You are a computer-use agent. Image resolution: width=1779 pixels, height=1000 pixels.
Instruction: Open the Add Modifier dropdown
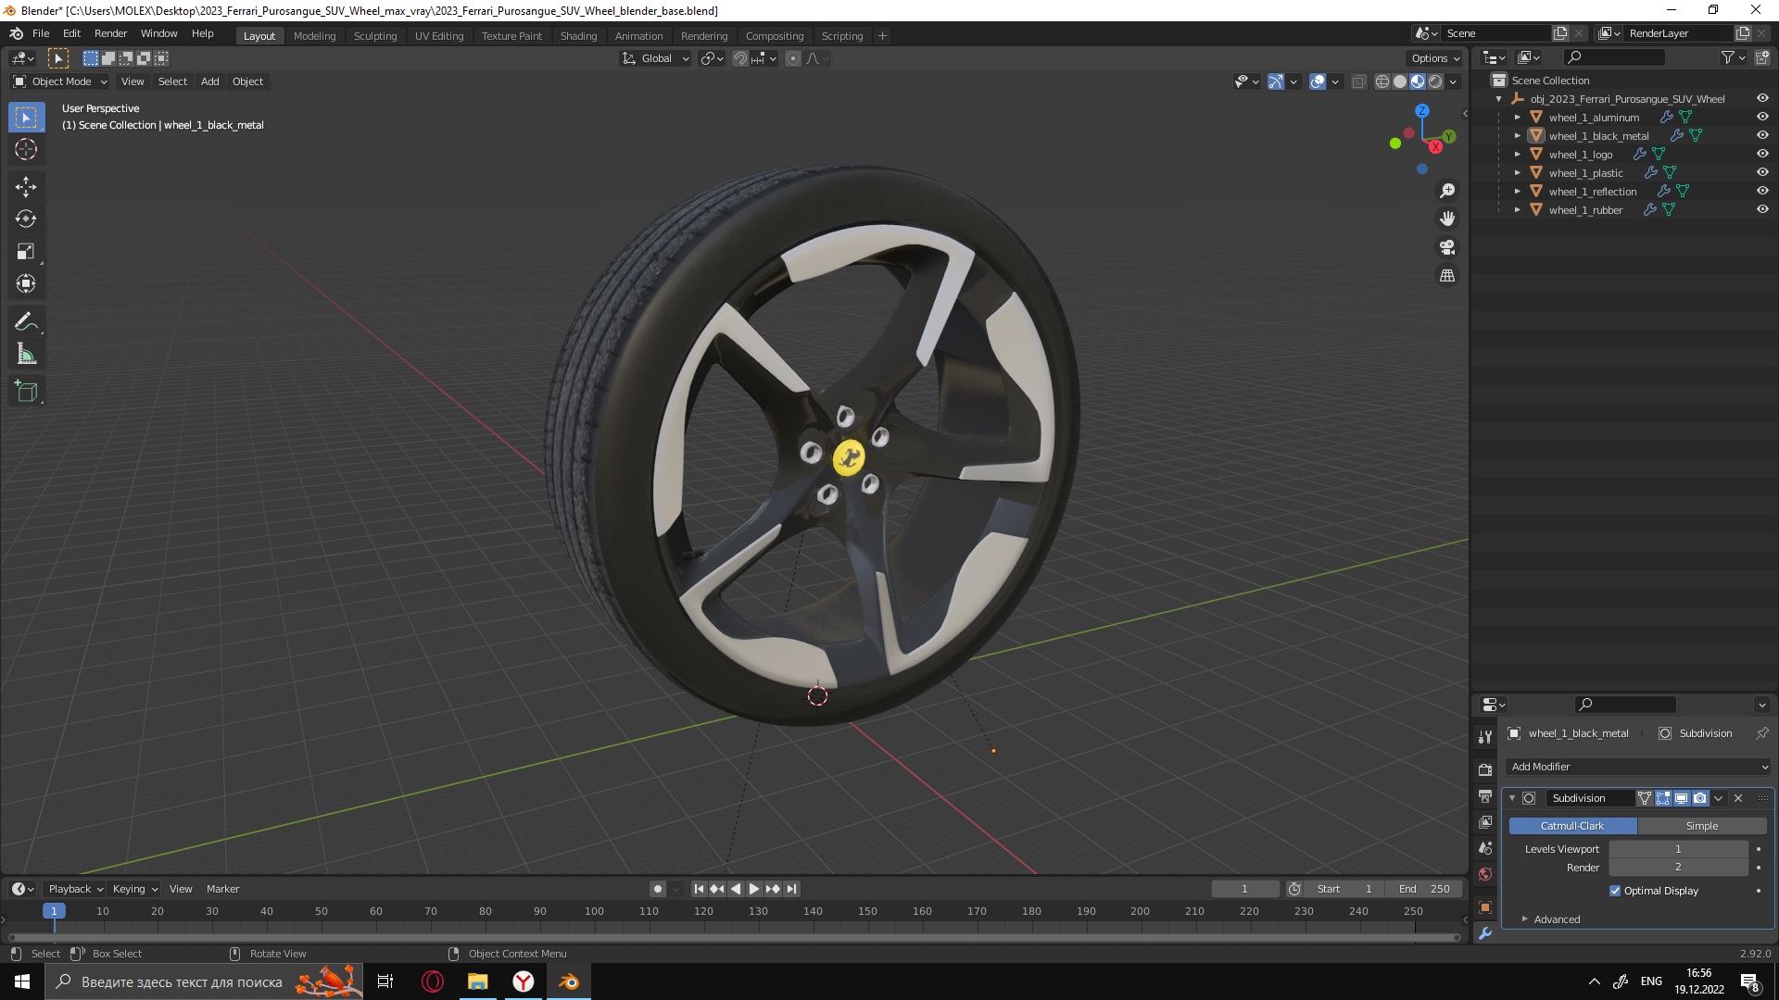pos(1638,767)
